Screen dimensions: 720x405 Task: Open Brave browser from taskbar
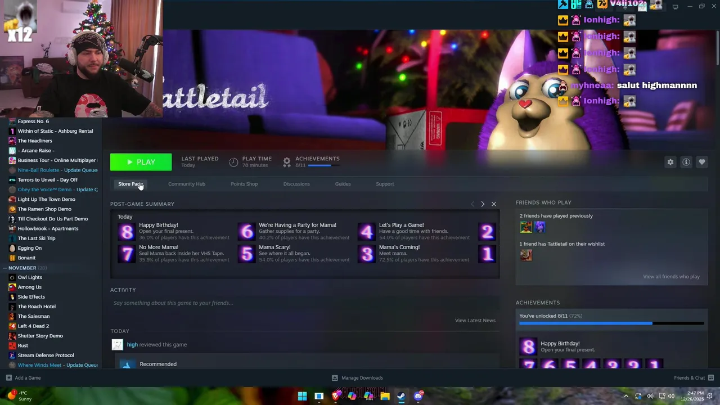pos(335,396)
